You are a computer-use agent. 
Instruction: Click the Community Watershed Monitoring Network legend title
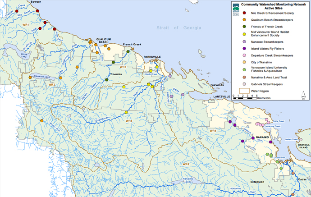pos(273,6)
